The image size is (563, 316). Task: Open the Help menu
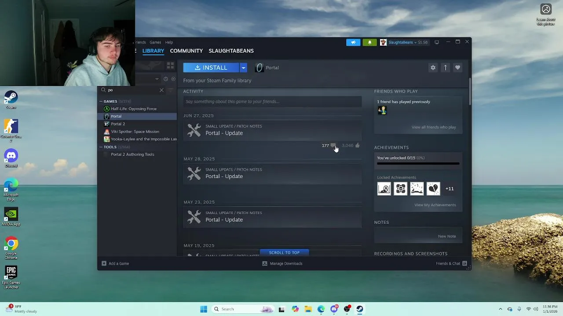[x=169, y=43]
